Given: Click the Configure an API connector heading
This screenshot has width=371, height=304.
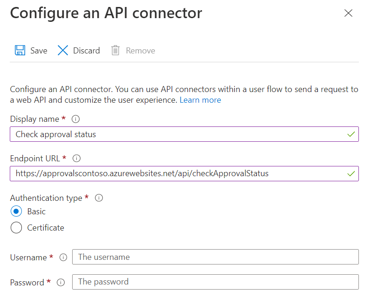Looking at the screenshot, I should click(x=106, y=13).
